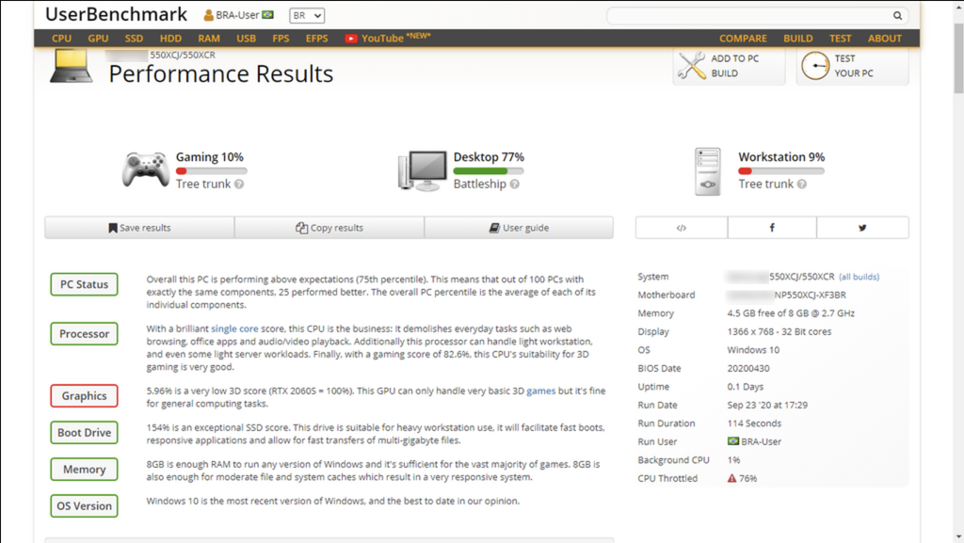Viewport: 964px width, 543px height.
Task: Click the Graphics button
Action: (x=84, y=395)
